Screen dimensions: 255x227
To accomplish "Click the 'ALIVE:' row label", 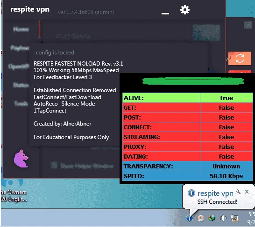I will click(134, 98).
